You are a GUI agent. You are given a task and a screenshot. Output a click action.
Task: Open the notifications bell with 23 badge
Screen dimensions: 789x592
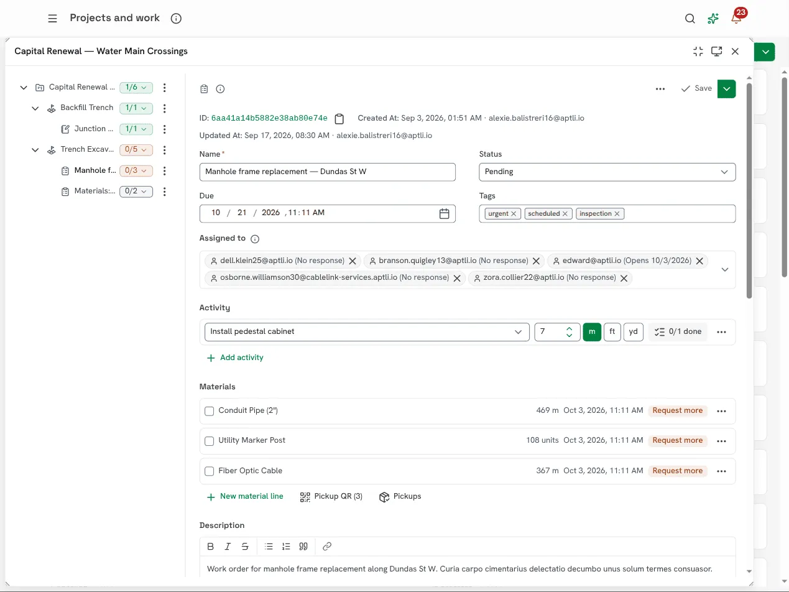(736, 19)
